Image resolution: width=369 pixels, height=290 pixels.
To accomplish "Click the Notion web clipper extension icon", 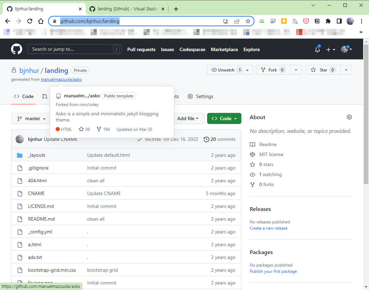I will pyautogui.click(x=317, y=21).
